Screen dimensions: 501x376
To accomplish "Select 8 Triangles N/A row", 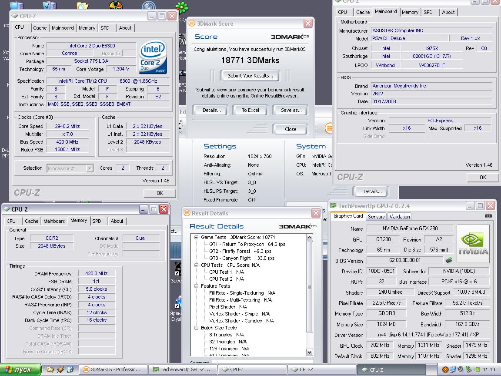I will (x=227, y=335).
